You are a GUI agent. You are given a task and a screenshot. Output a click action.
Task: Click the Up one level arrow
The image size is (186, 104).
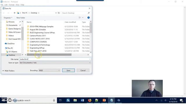coord(15,13)
